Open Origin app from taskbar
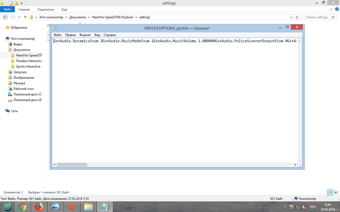 (72, 207)
